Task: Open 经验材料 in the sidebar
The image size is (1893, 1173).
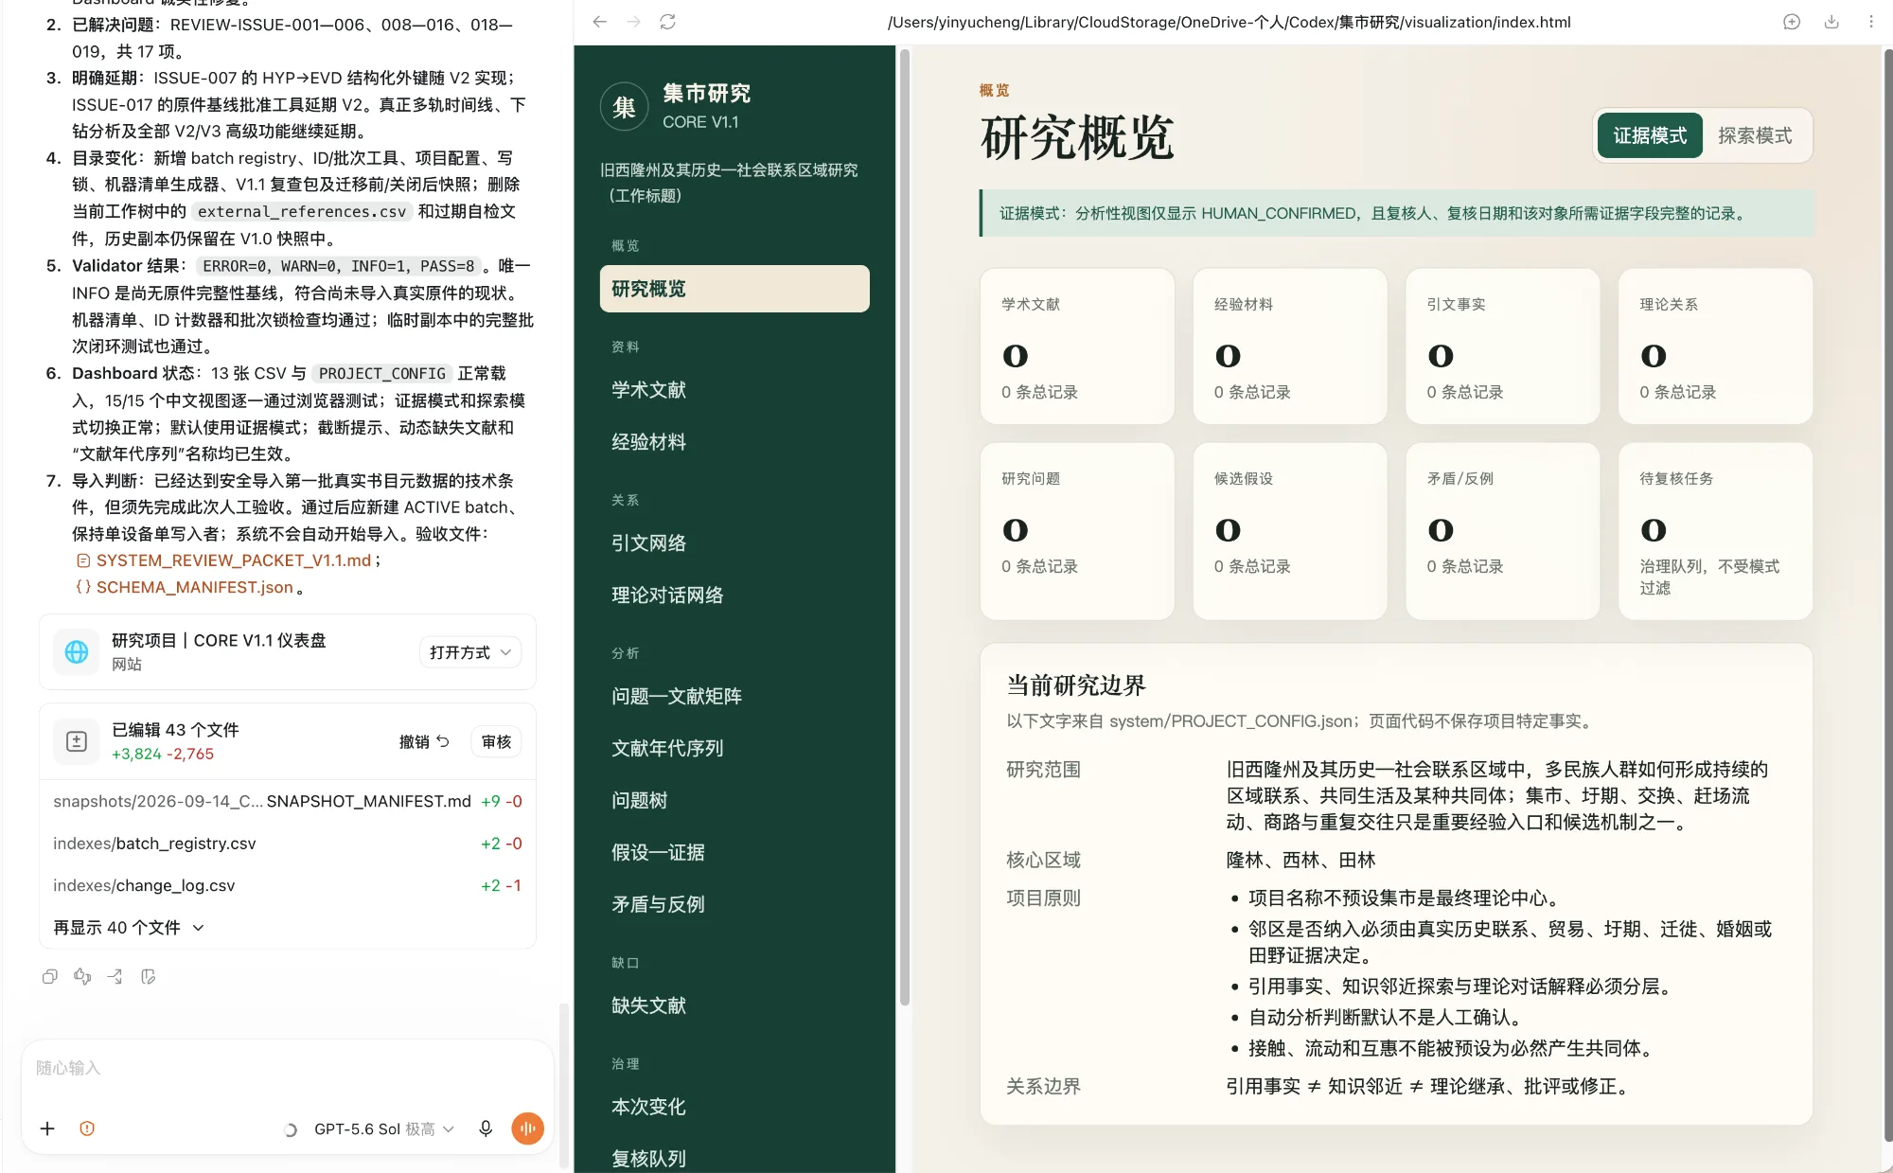Action: 734,441
